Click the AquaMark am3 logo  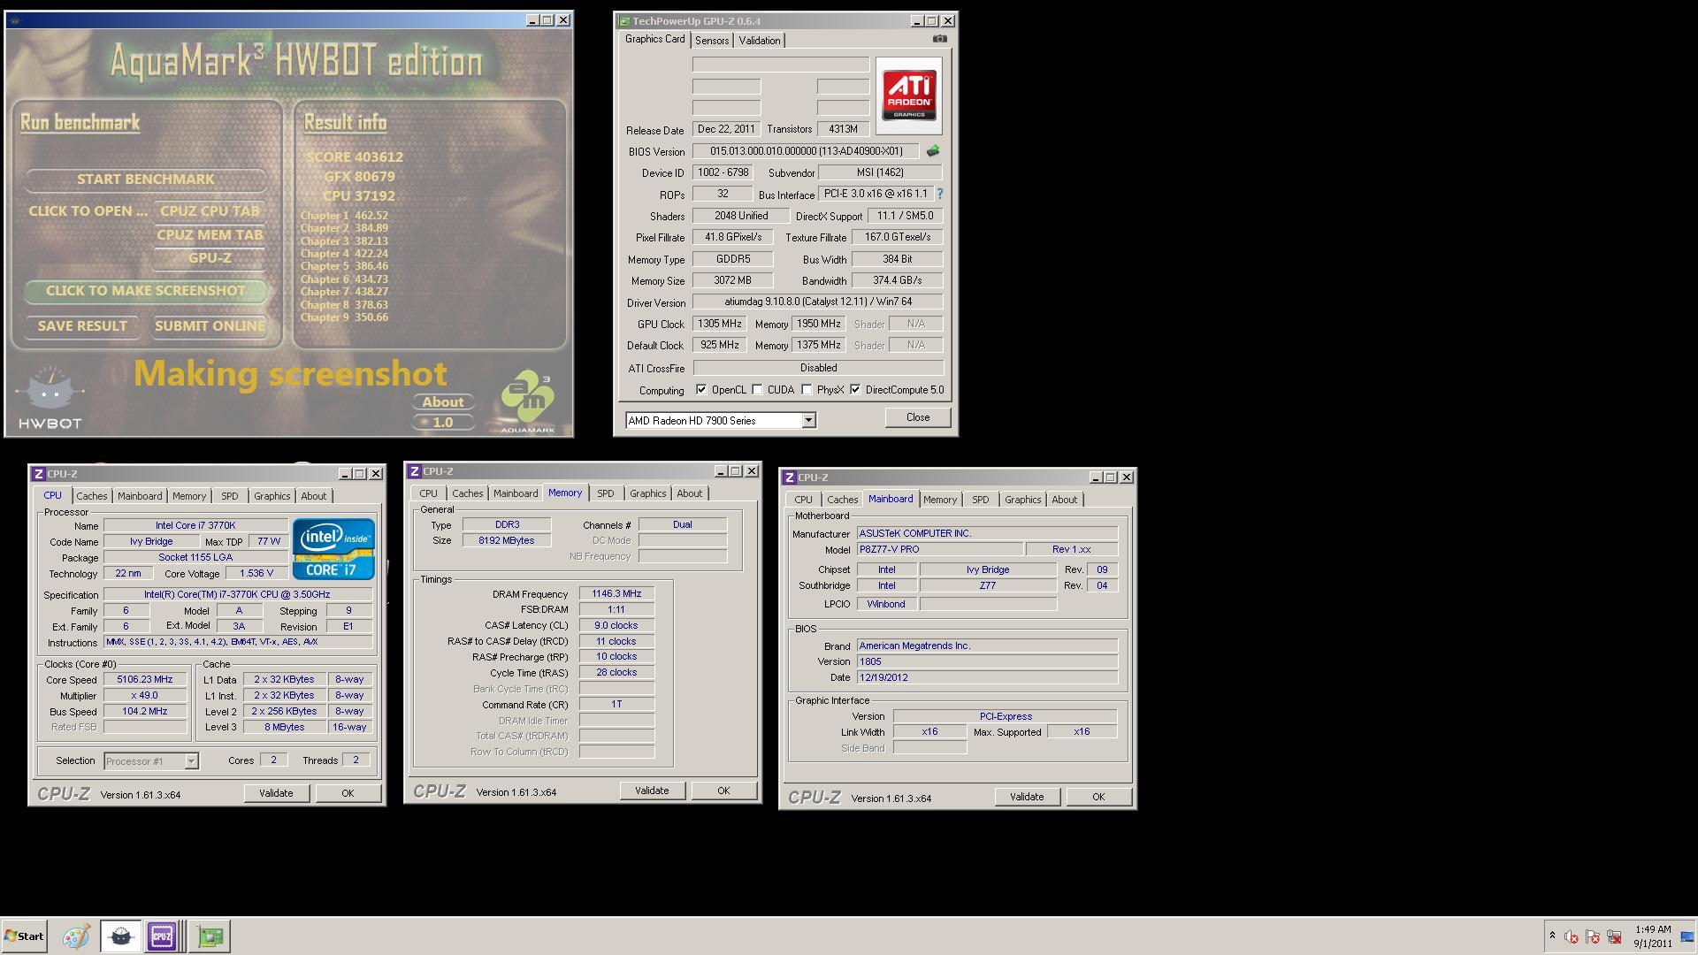pyautogui.click(x=527, y=402)
